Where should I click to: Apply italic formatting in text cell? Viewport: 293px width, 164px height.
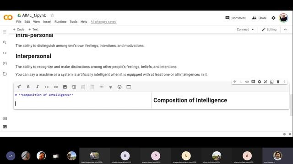click(x=38, y=87)
